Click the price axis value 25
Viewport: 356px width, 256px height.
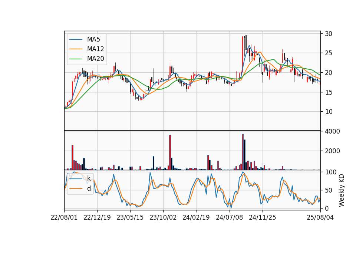point(329,53)
